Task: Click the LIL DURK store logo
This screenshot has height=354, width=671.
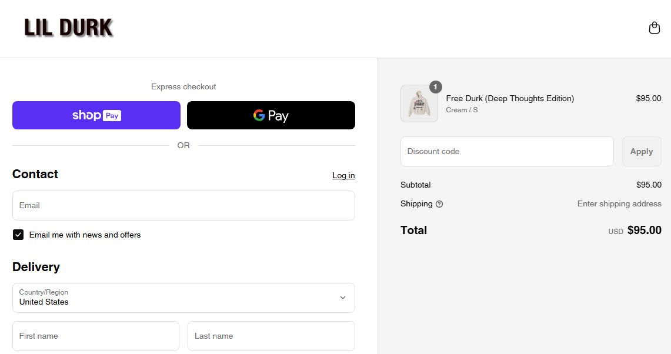Action: coord(69,28)
